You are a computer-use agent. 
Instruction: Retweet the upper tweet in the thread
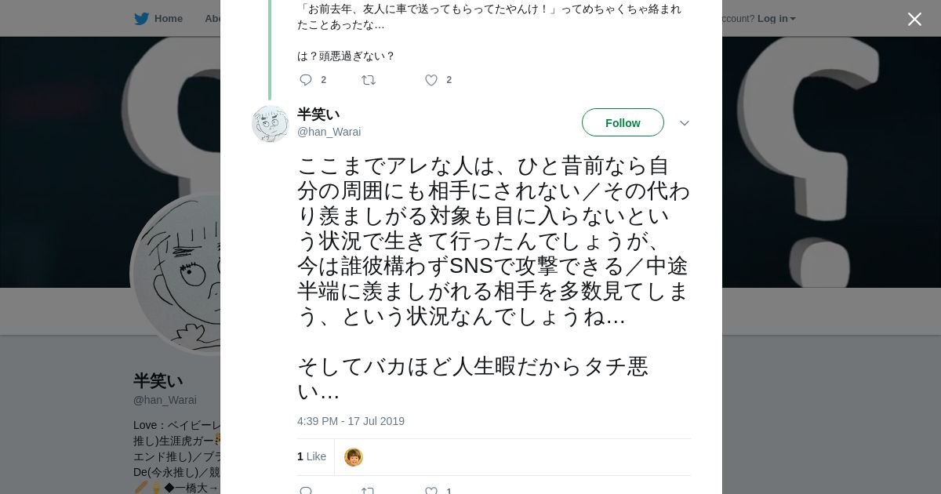369,80
